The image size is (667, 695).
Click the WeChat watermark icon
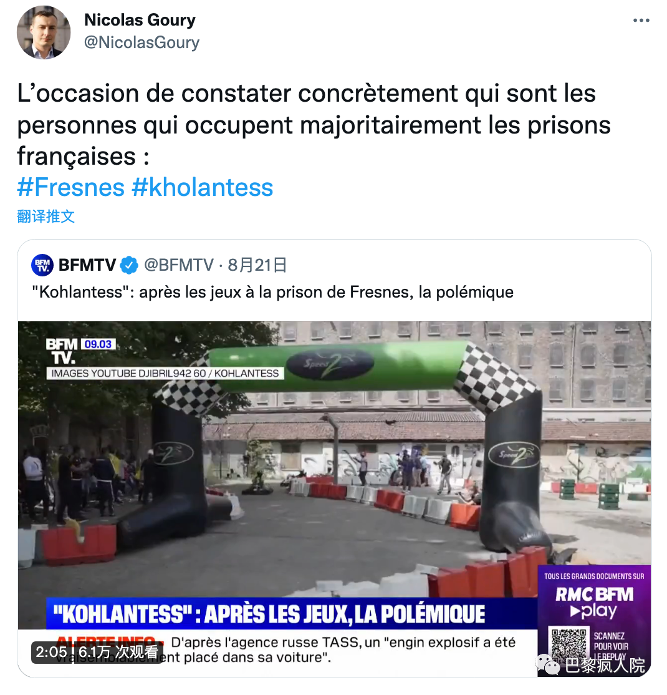tap(547, 665)
